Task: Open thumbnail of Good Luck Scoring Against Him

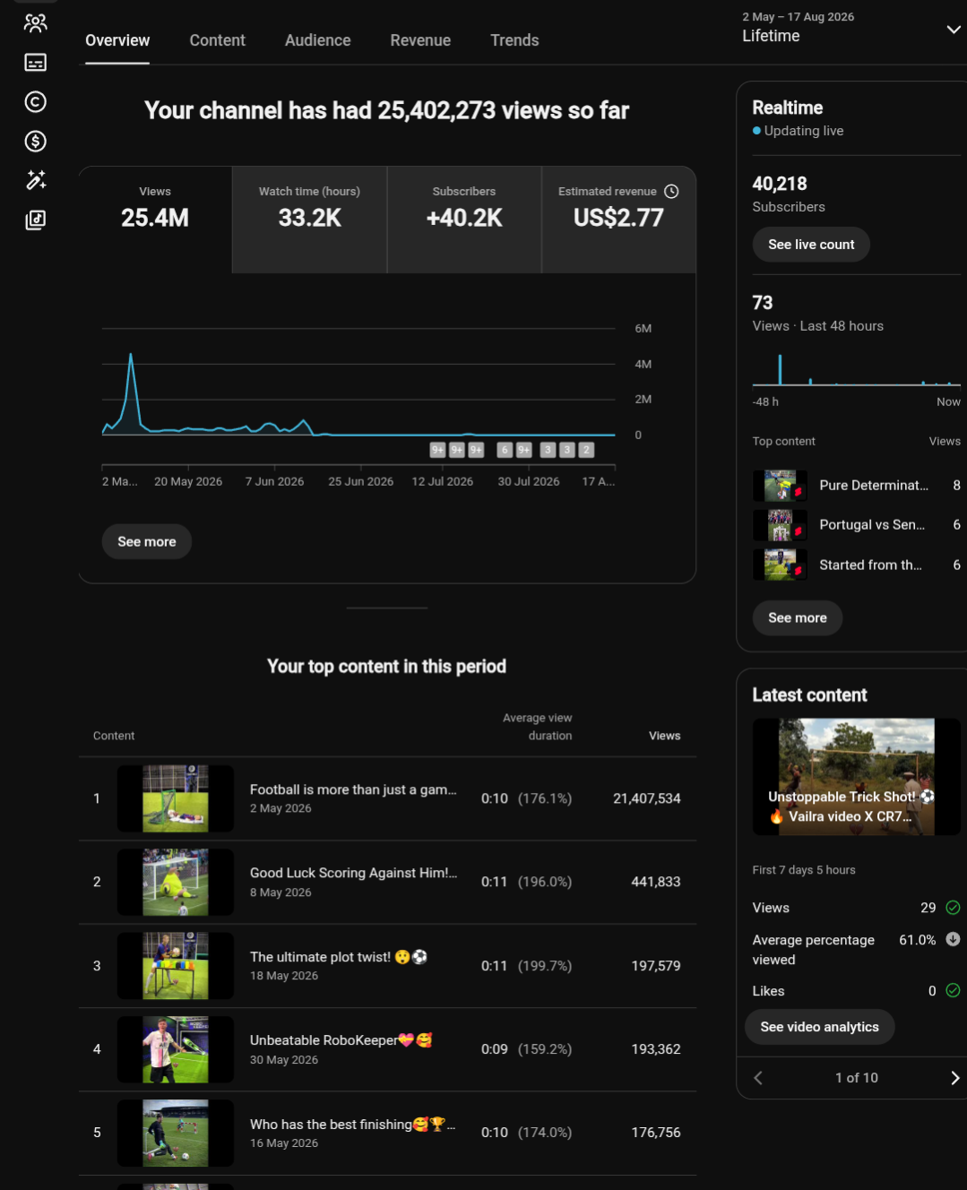Action: (176, 882)
